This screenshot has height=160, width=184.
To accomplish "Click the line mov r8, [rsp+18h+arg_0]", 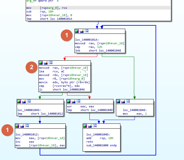I will point(62,79).
